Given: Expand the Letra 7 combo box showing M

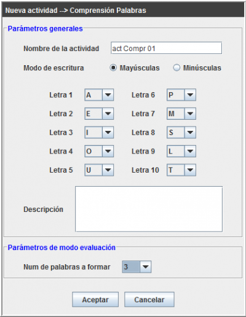Looking at the screenshot, I should pos(181,114).
